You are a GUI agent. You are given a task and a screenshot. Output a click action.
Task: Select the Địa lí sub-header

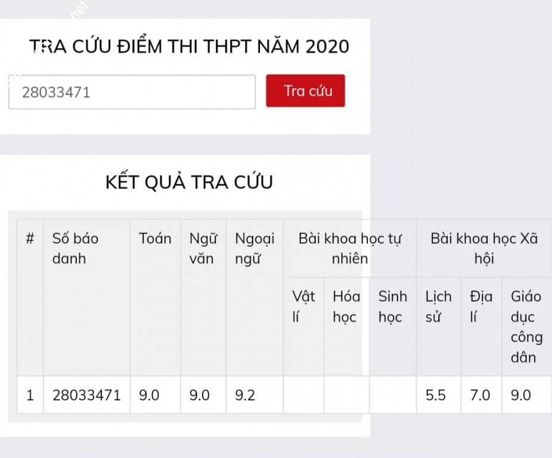pos(480,307)
